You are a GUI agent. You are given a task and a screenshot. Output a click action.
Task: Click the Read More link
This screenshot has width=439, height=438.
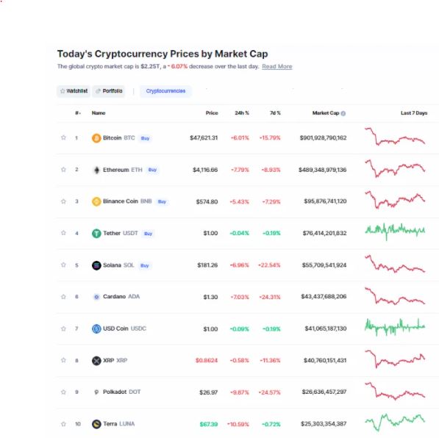tap(277, 67)
